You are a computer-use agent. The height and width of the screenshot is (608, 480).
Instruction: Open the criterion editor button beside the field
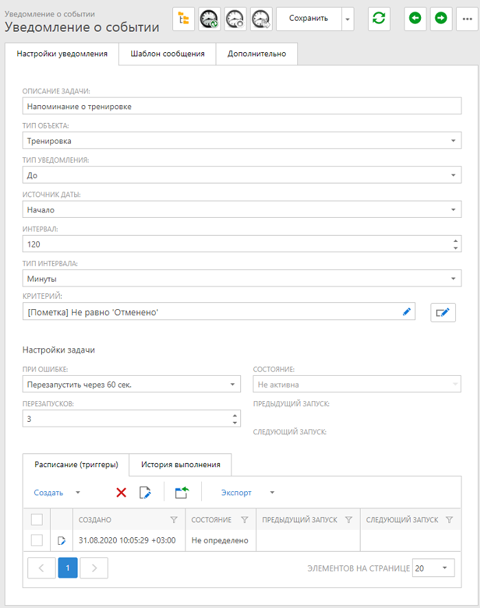[443, 312]
